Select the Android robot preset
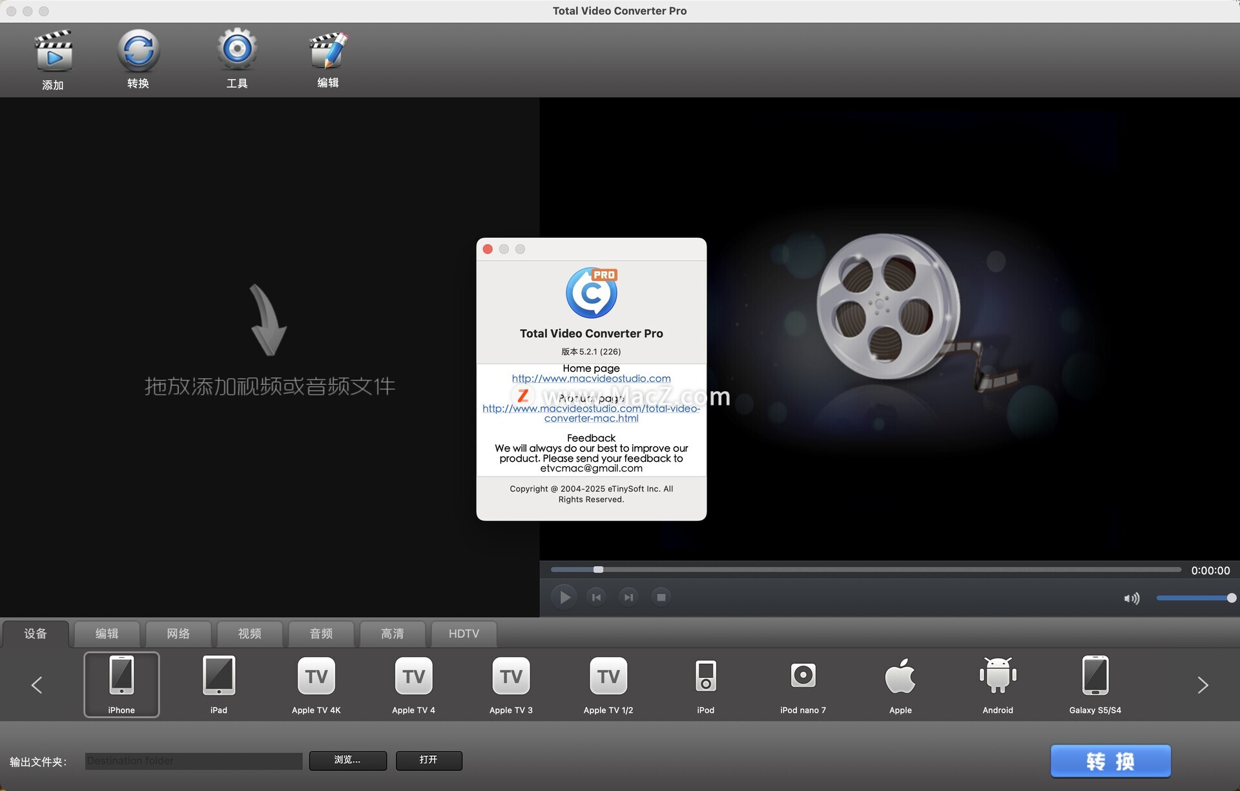This screenshot has height=791, width=1240. coord(998,684)
